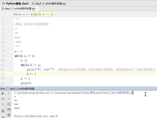Click the 'Run' tool window label
Image resolution: width=157 pixels, height=118 pixels.
(3, 89)
